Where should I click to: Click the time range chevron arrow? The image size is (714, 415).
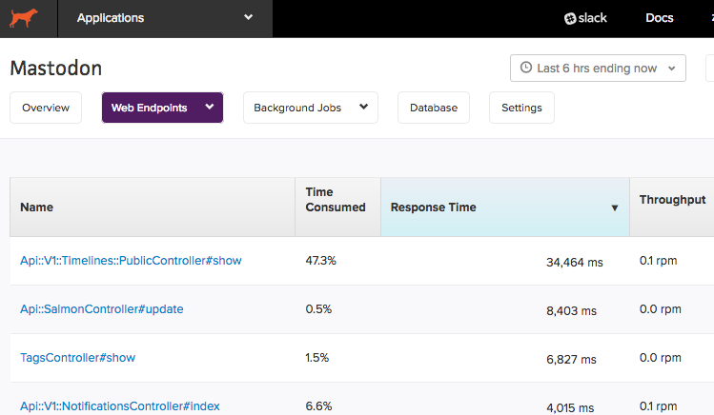[x=672, y=69]
